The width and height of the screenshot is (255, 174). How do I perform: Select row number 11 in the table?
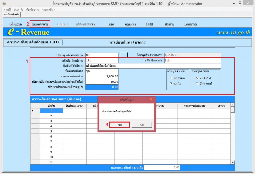[x=51, y=162]
